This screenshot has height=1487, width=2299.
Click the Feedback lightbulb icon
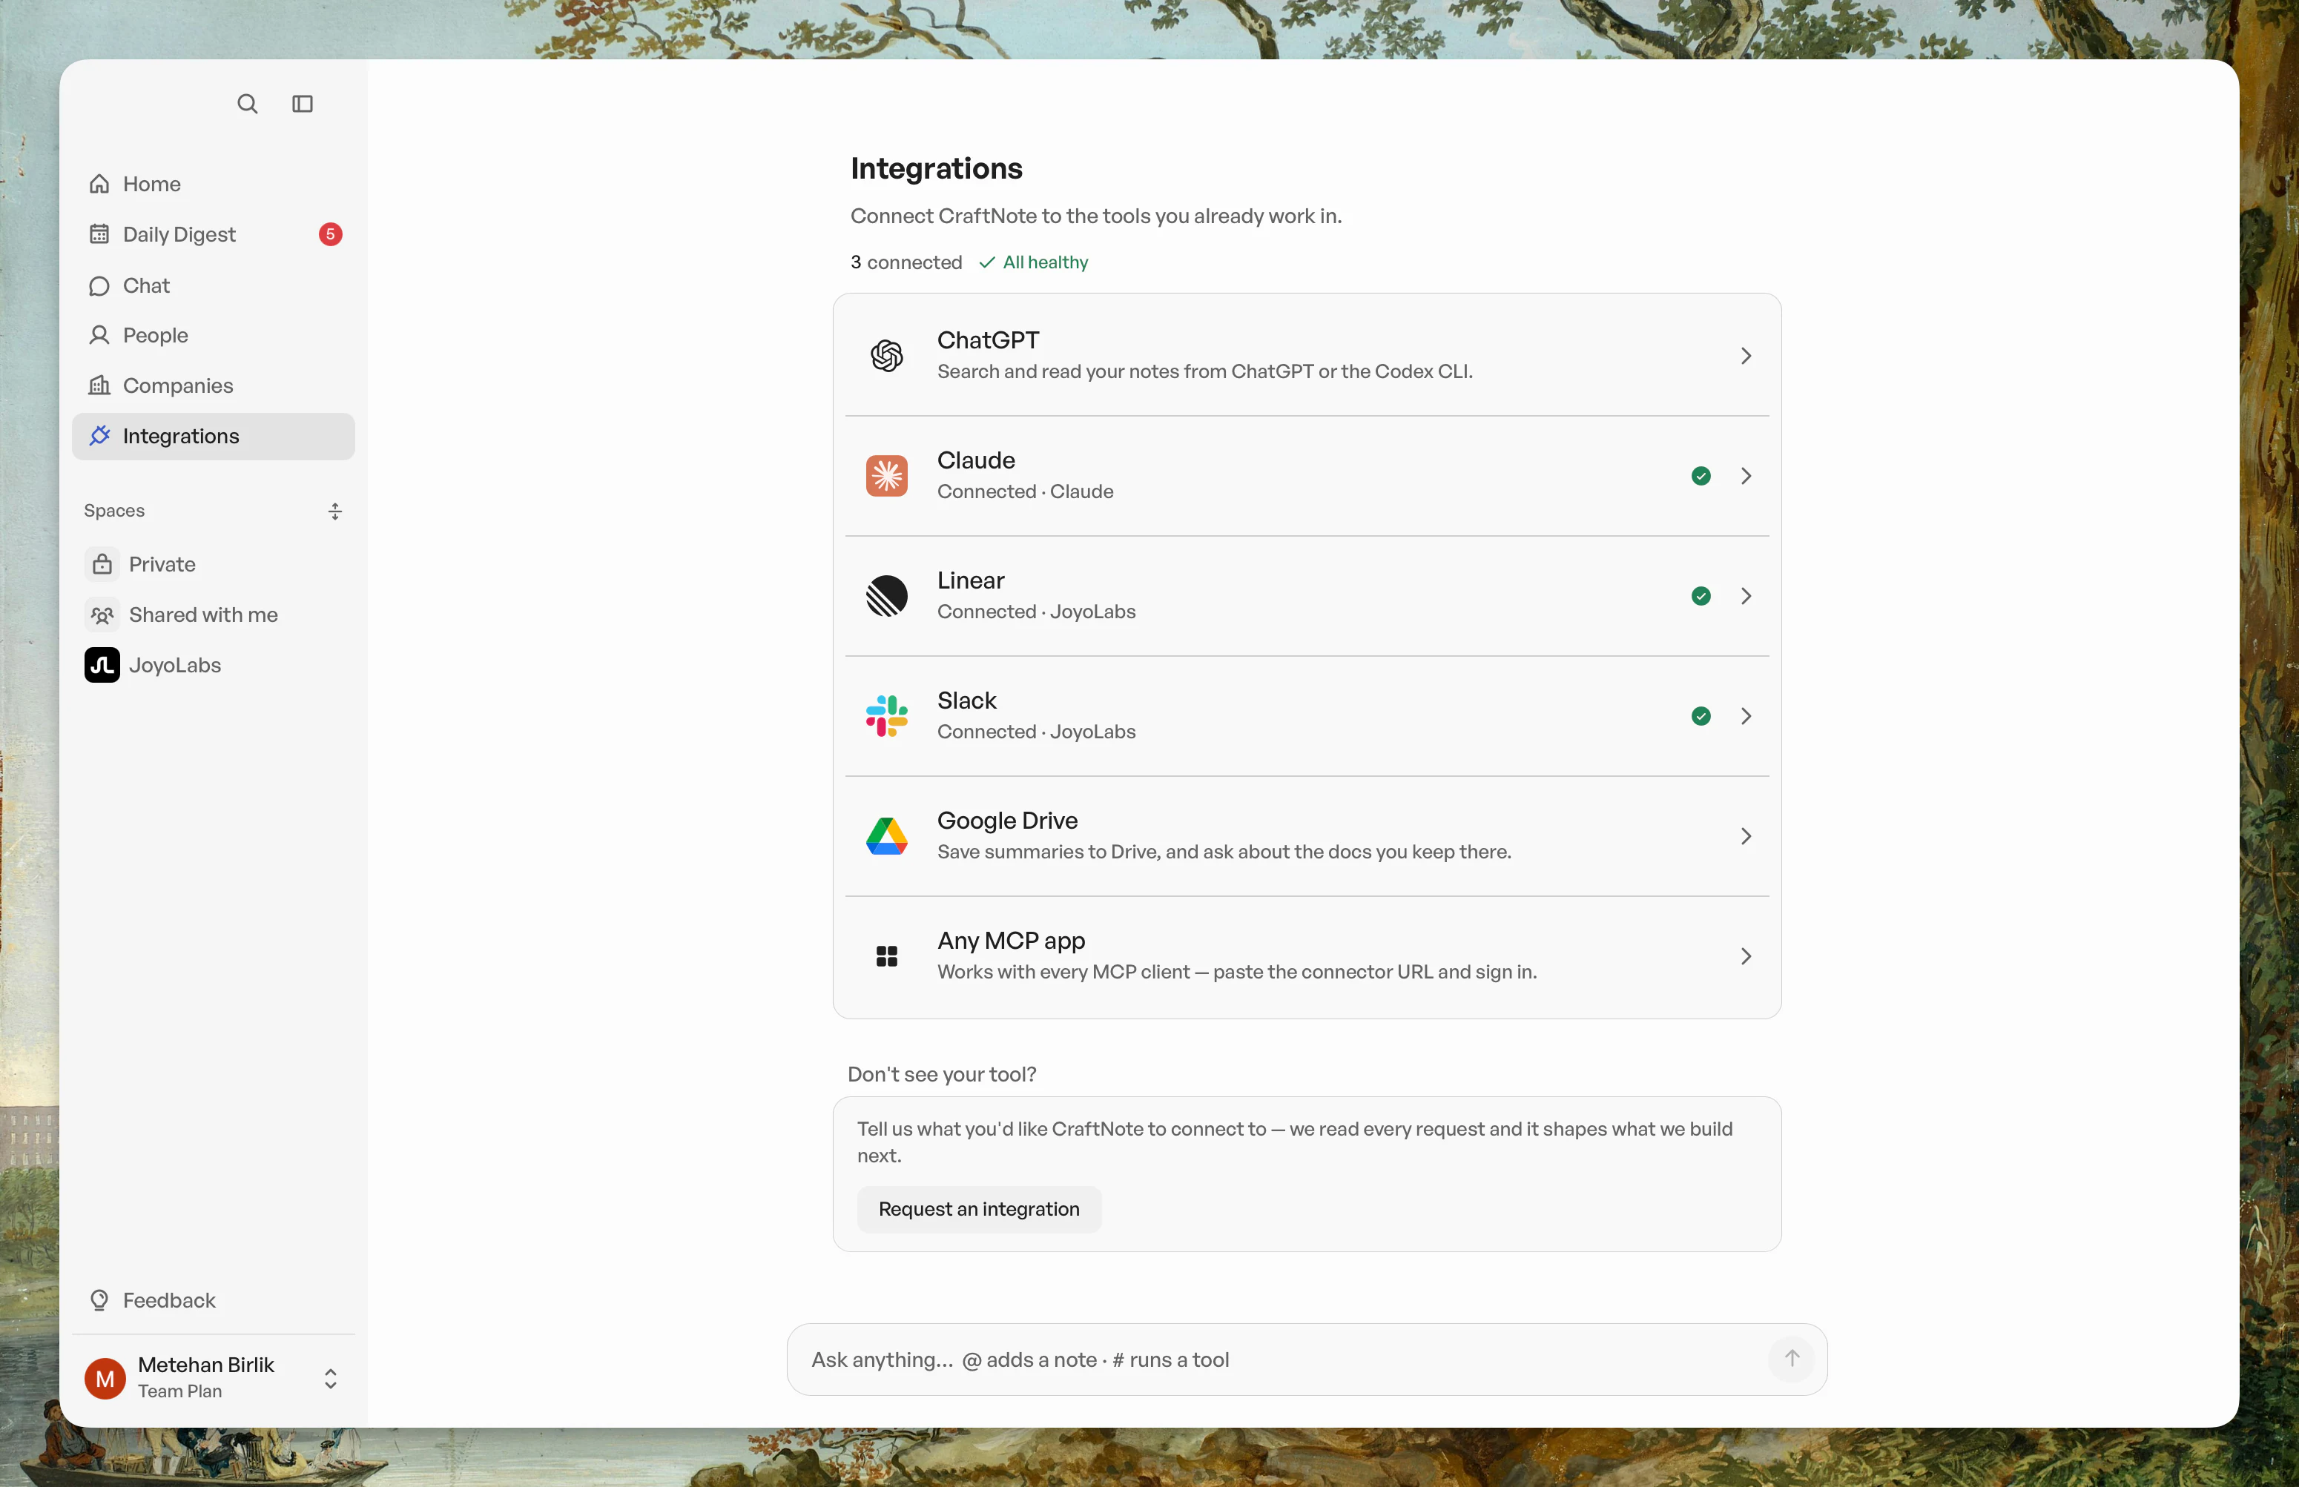(99, 1299)
